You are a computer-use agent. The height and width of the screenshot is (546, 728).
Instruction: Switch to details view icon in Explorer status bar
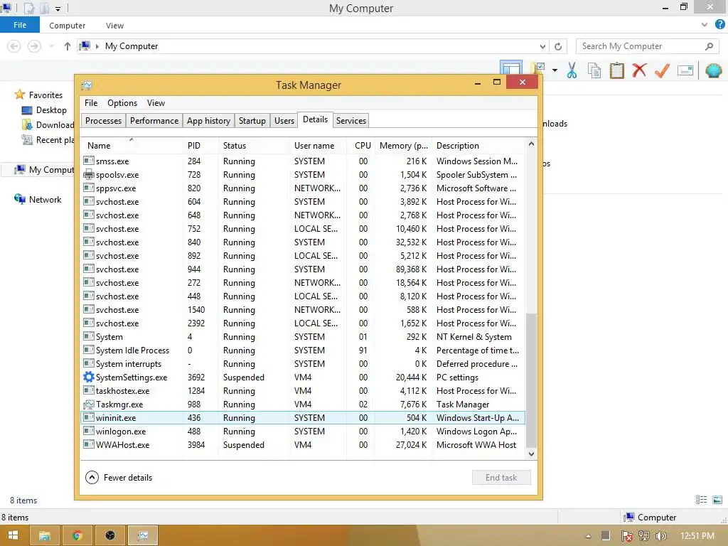[x=701, y=500]
